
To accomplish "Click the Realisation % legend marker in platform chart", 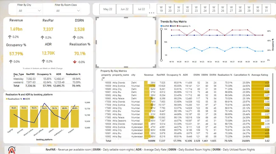I will [6, 99].
